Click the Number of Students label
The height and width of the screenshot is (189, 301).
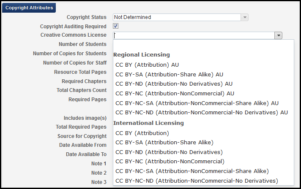82,44
